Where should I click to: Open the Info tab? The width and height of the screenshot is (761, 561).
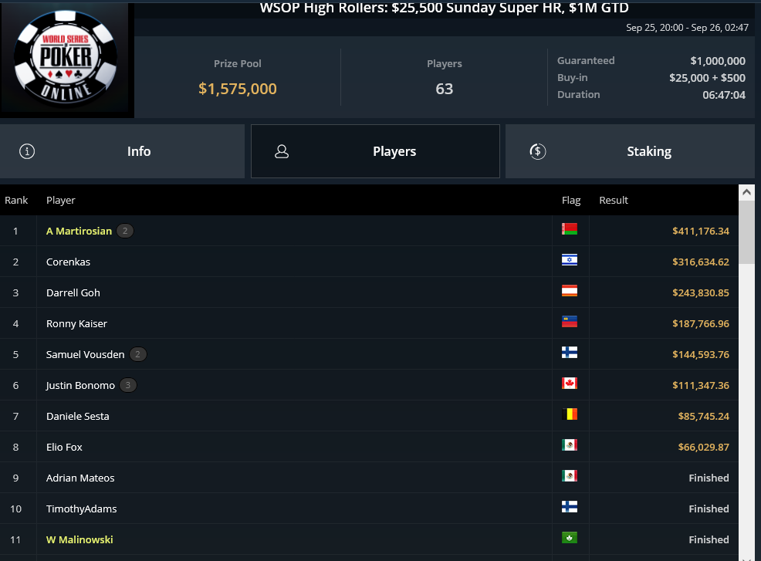[x=122, y=151]
